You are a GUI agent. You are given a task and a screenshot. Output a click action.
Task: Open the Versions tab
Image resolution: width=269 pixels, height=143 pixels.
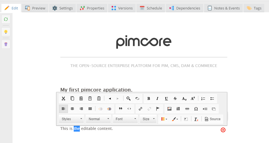click(122, 8)
